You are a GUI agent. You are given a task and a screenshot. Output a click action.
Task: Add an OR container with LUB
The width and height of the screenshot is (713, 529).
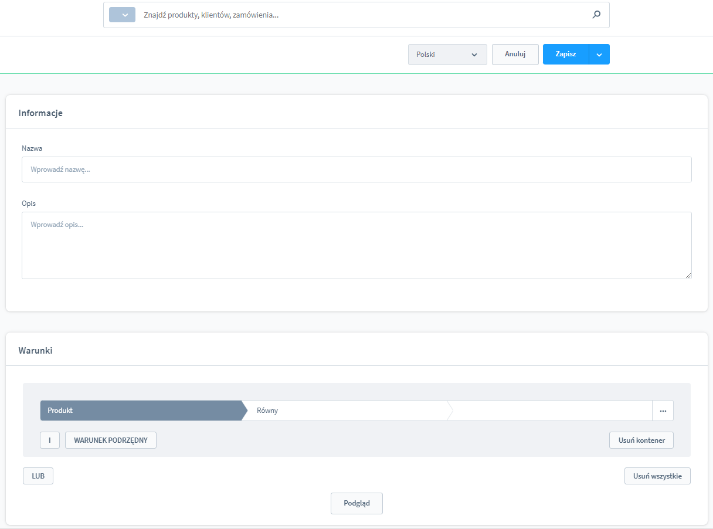pyautogui.click(x=38, y=476)
